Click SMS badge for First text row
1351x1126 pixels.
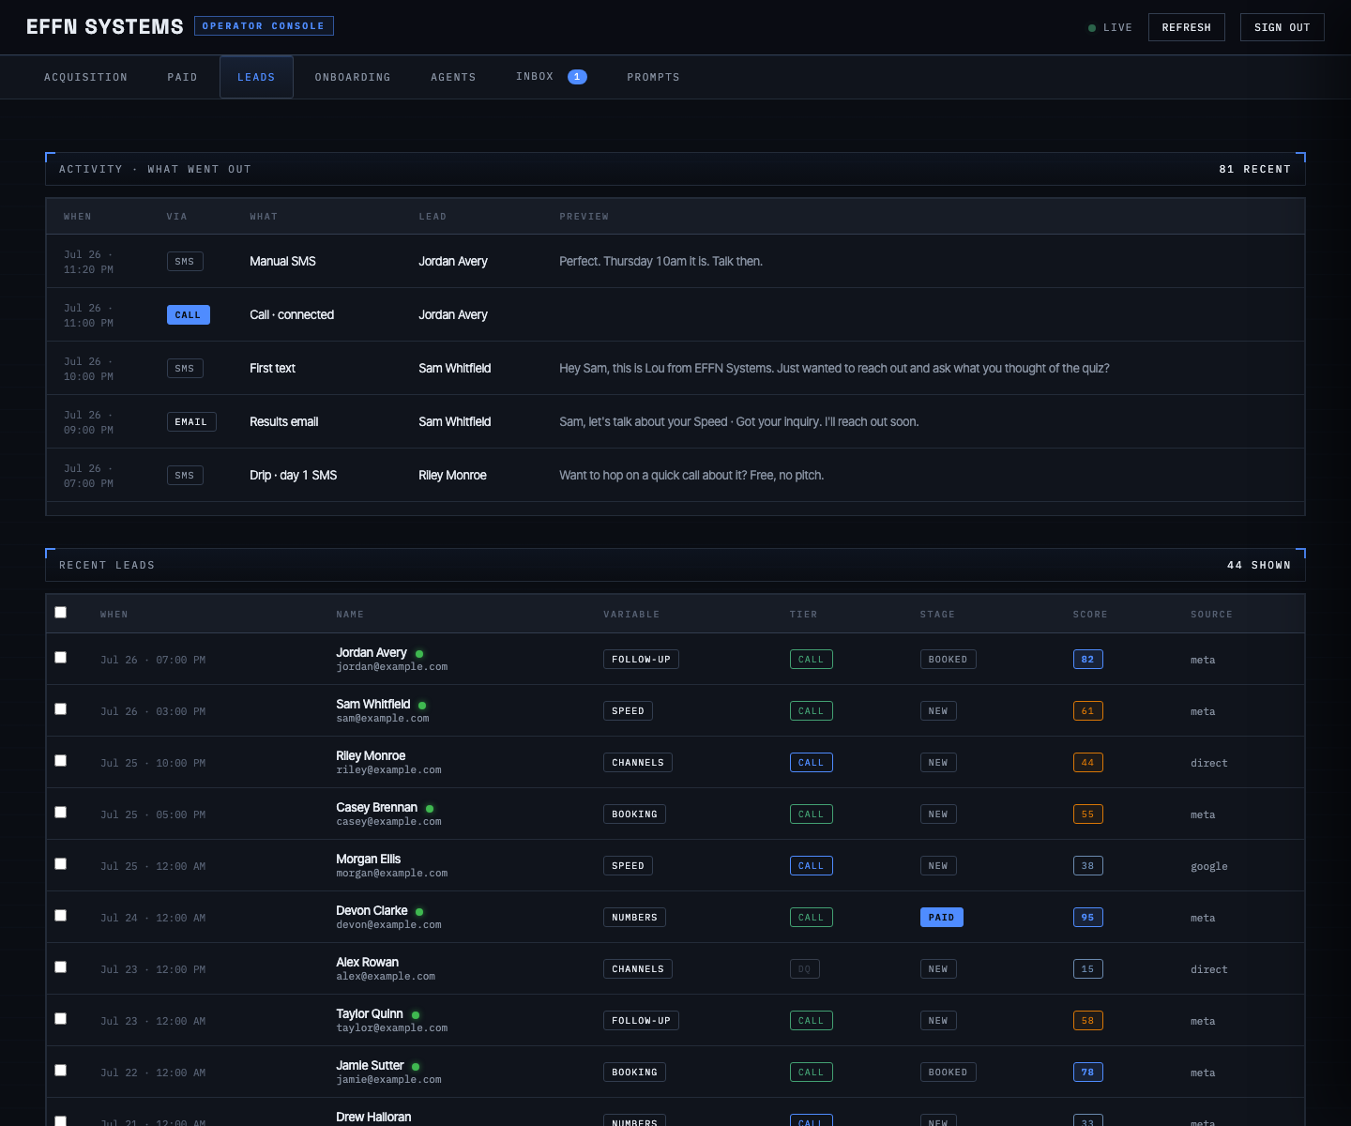point(185,369)
